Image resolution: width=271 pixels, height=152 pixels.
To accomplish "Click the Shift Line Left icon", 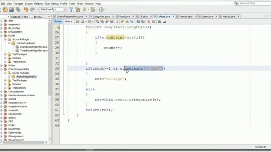I will point(138,22).
